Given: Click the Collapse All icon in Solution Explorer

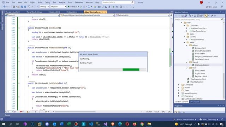Looking at the screenshot, I should (198, 16).
